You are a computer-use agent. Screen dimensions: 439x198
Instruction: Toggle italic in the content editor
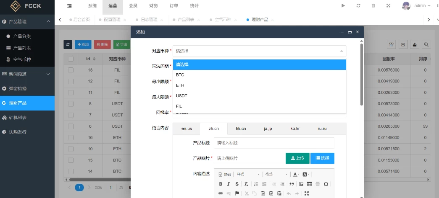tap(229, 184)
